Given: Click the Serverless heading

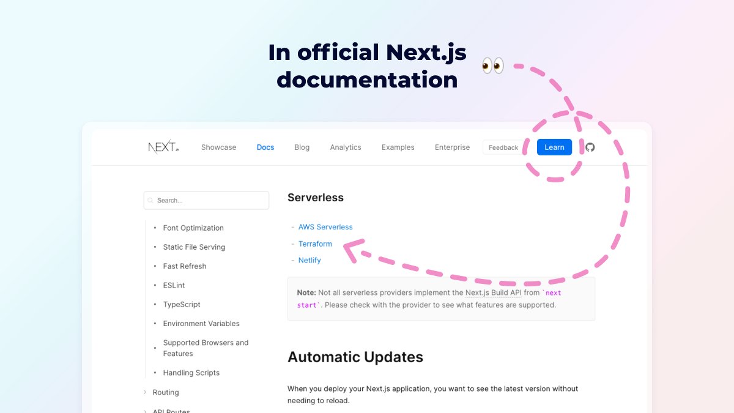Looking at the screenshot, I should [x=316, y=198].
